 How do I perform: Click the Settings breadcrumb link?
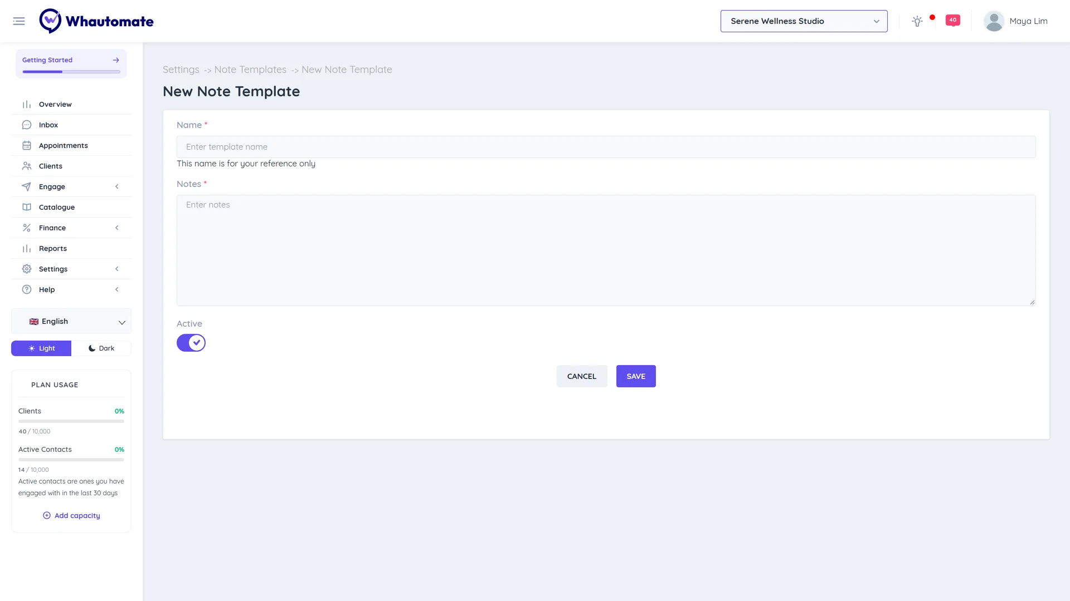pos(181,70)
